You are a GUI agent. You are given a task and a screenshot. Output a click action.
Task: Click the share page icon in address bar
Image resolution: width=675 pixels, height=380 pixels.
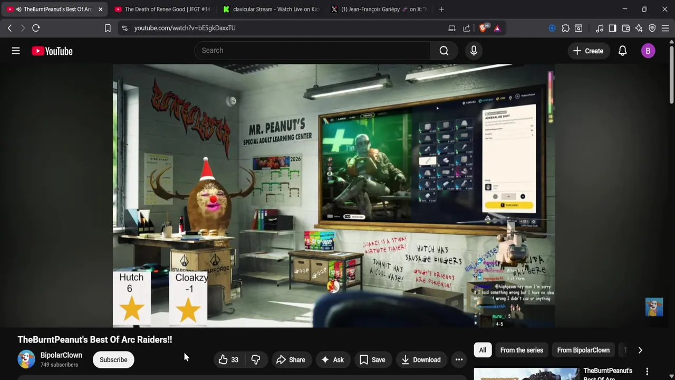(467, 28)
